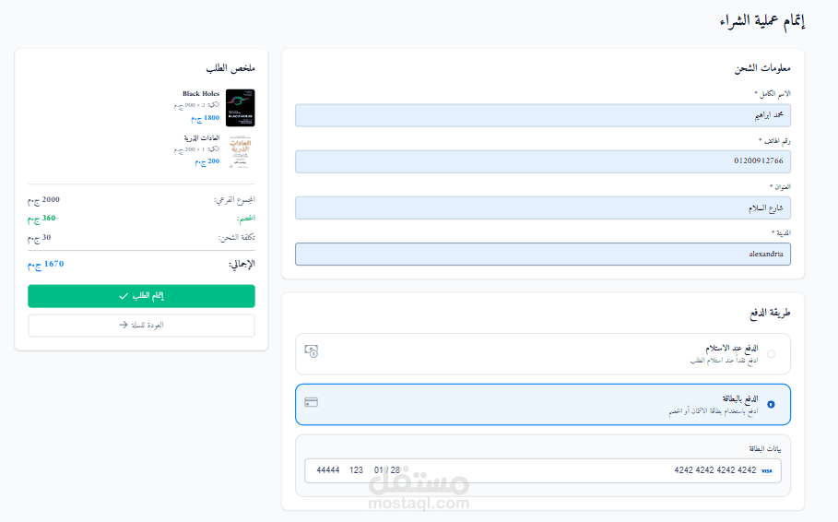Screen dimensions: 838x522
Task: Click the total amount 1670
Action: click(46, 264)
